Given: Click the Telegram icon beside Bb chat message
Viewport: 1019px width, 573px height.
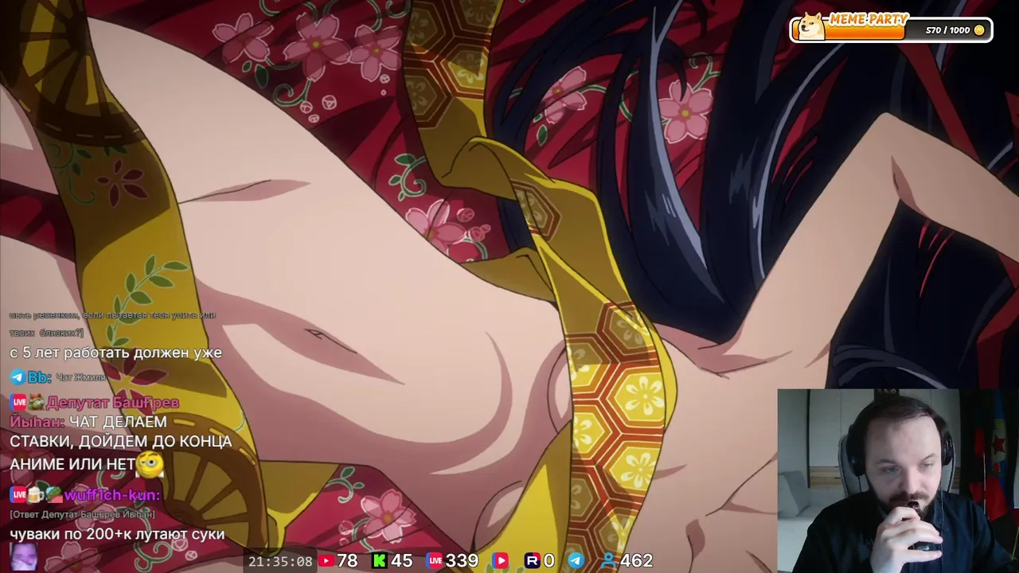Looking at the screenshot, I should [x=18, y=377].
